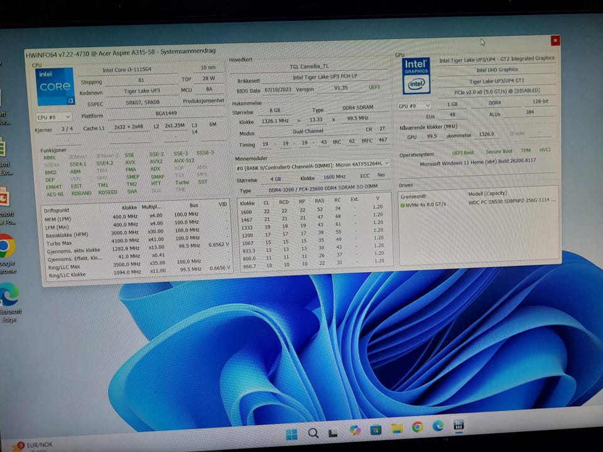Screen dimensions: 603x452
Task: Click the Secure Boot indicator
Action: (499, 151)
